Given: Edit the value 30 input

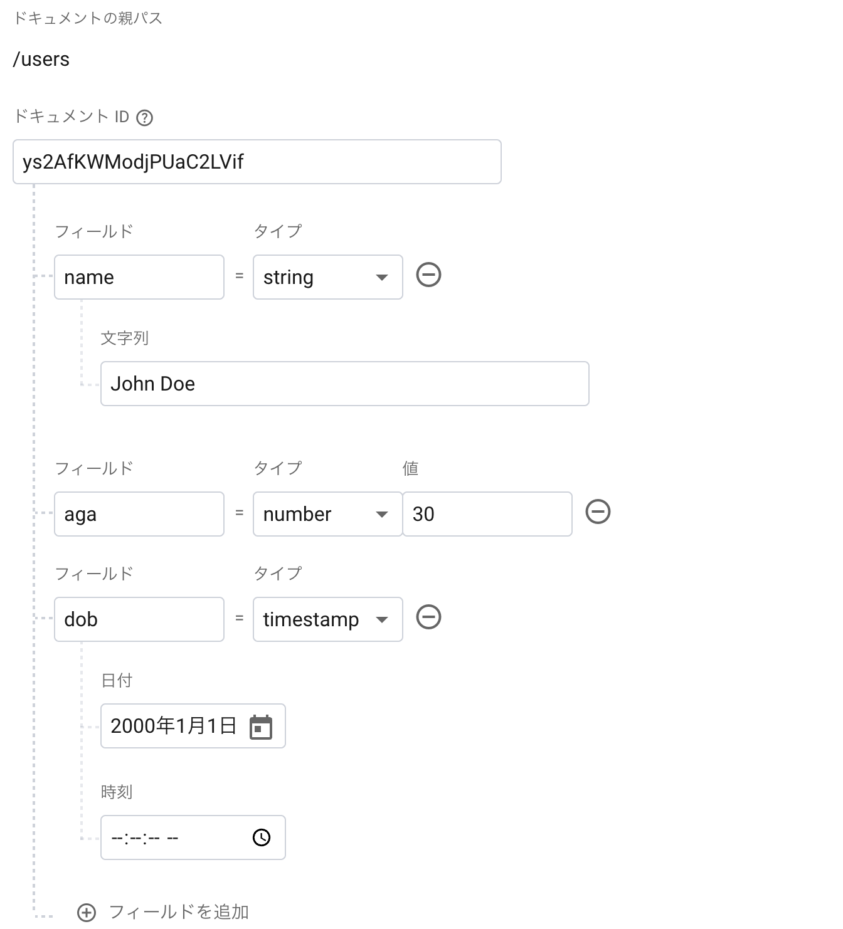Looking at the screenshot, I should coord(487,514).
